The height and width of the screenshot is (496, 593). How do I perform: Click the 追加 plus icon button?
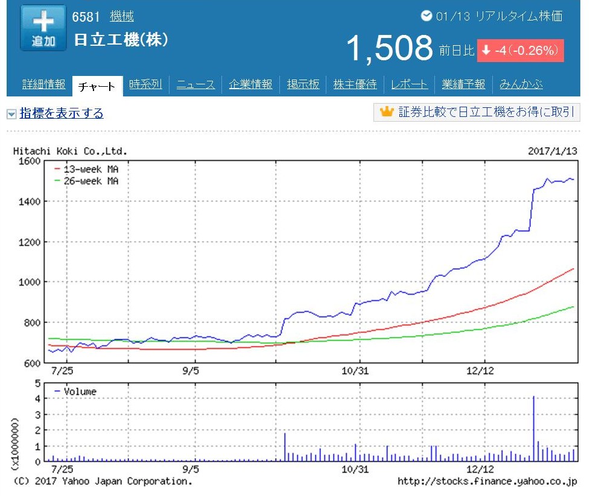(43, 28)
